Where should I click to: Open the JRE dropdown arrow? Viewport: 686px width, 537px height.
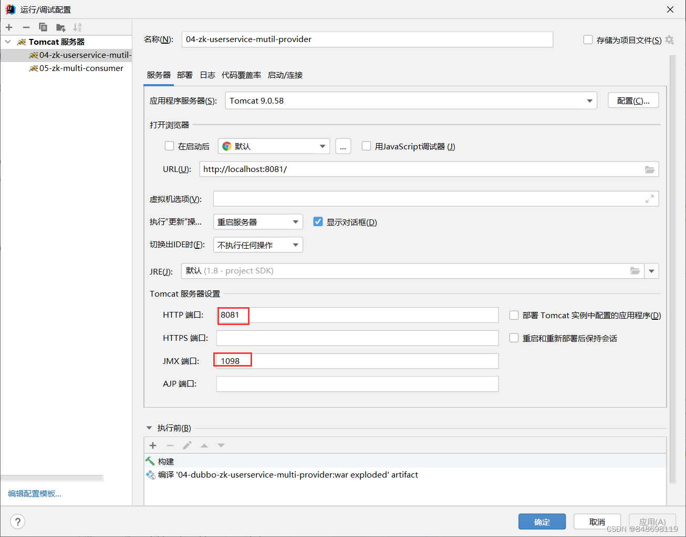coord(651,271)
